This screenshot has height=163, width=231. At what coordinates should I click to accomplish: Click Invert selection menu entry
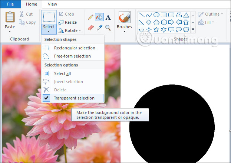pos(73,82)
